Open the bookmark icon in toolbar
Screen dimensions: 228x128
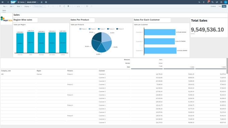[68, 6]
